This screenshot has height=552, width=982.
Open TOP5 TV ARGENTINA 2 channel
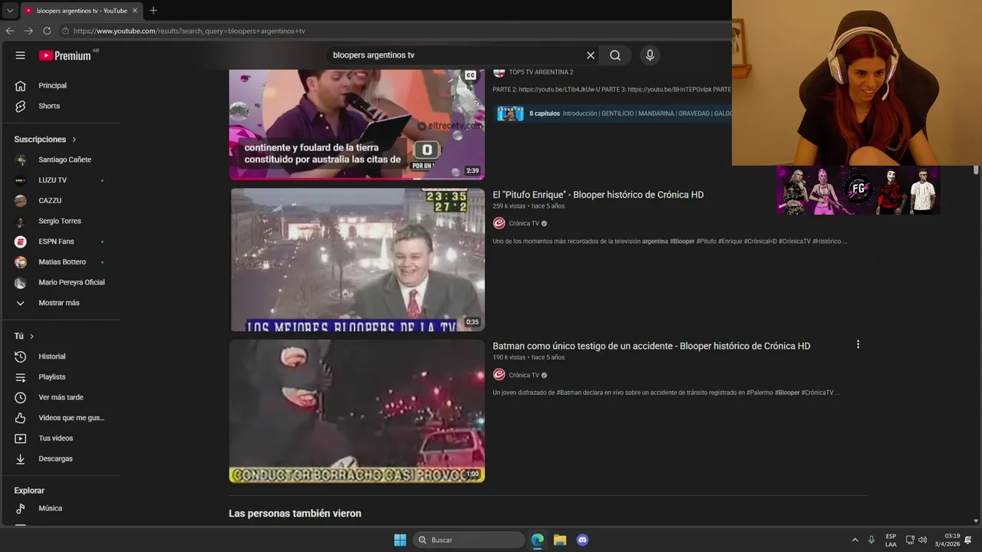point(541,72)
